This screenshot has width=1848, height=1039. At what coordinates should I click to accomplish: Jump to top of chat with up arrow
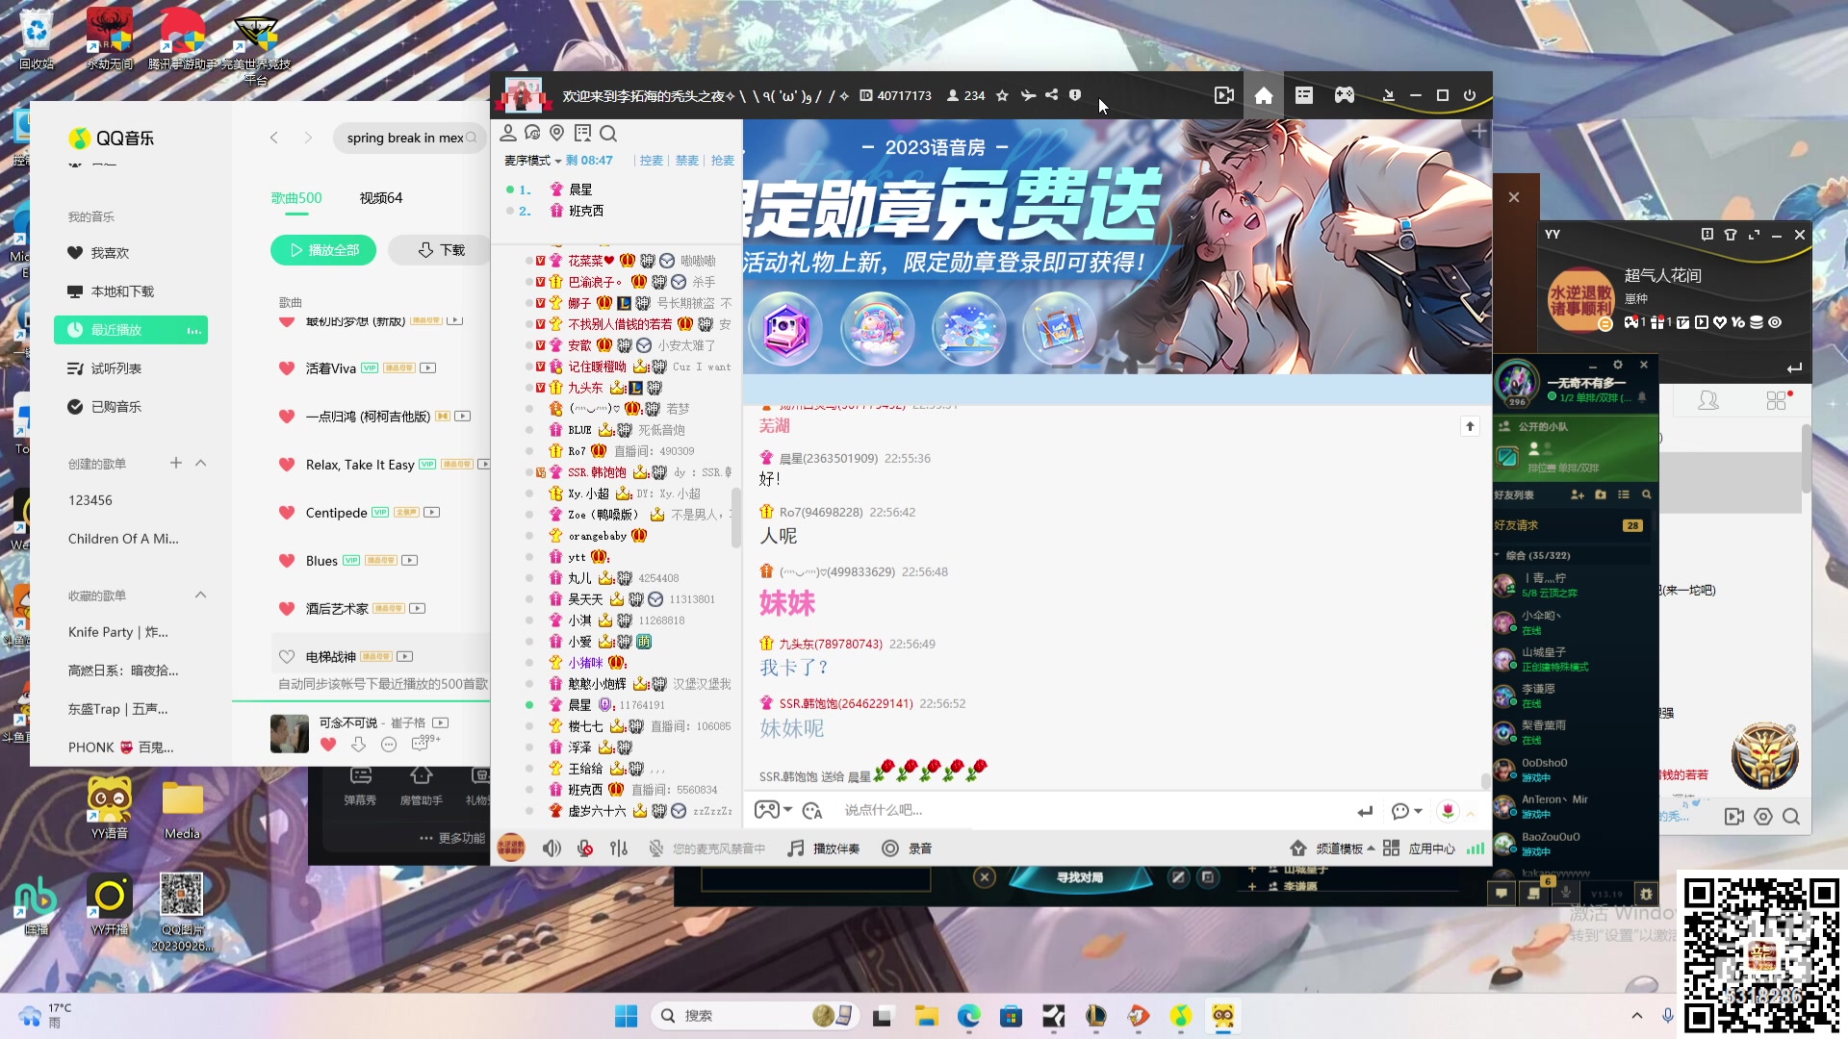(x=1470, y=426)
